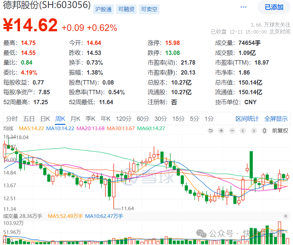The height and width of the screenshot is (245, 293).
Task: Open the three-dot more options menu
Action: (x=244, y=7)
